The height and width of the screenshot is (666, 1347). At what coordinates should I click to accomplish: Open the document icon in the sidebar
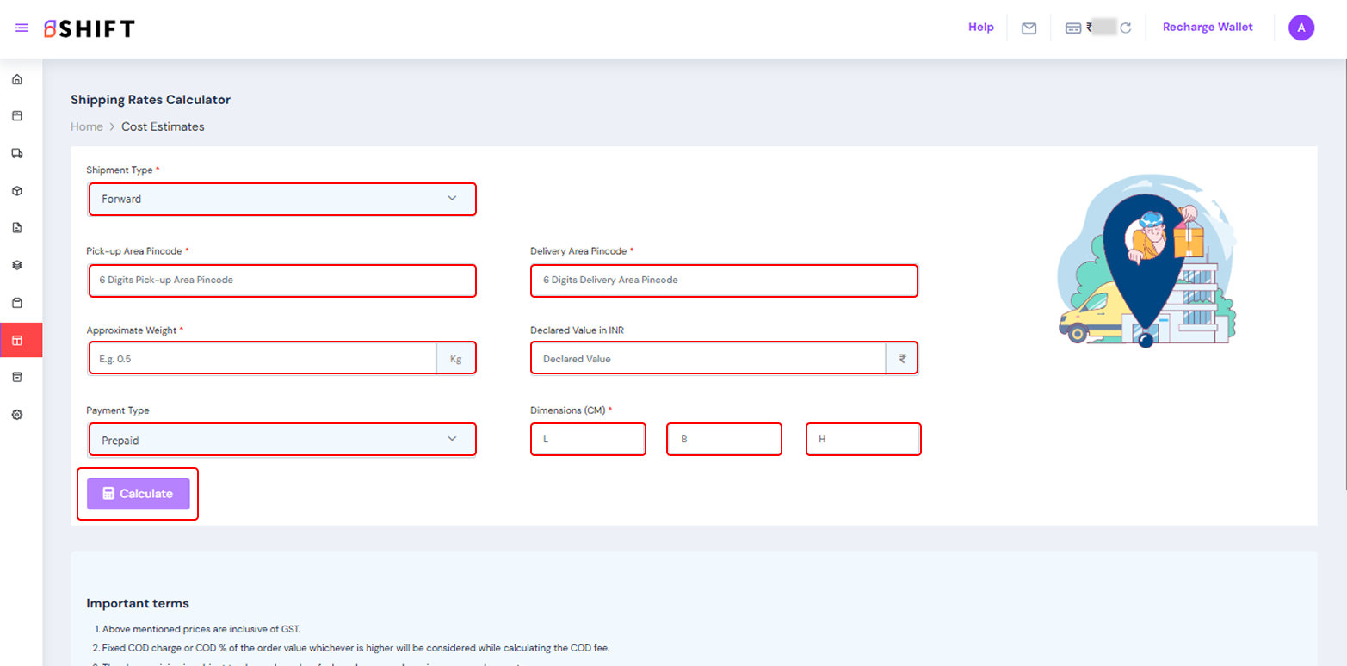click(17, 228)
